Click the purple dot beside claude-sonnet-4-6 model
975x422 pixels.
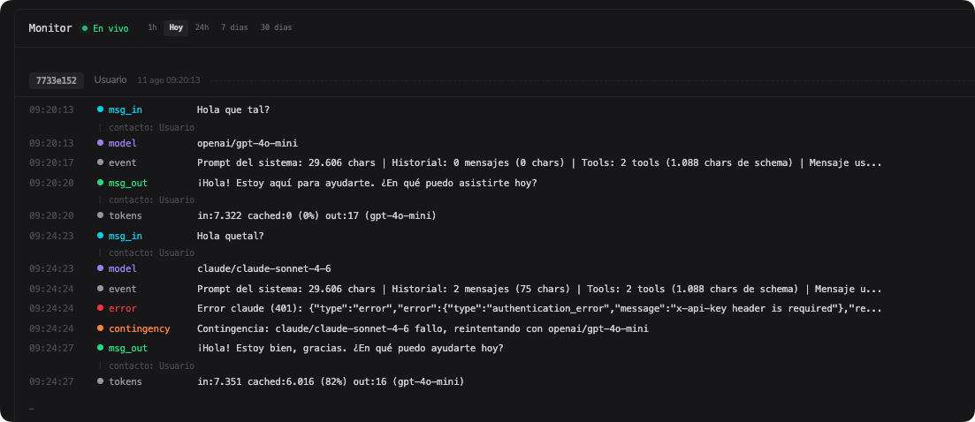point(100,269)
